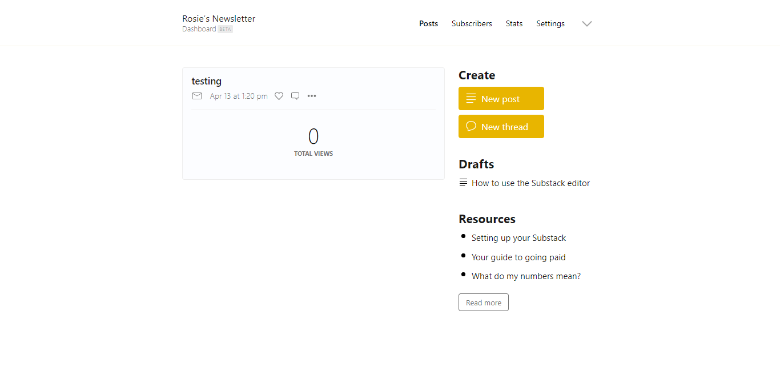
Task: Open 'What do my numbers mean?' link
Action: point(526,276)
